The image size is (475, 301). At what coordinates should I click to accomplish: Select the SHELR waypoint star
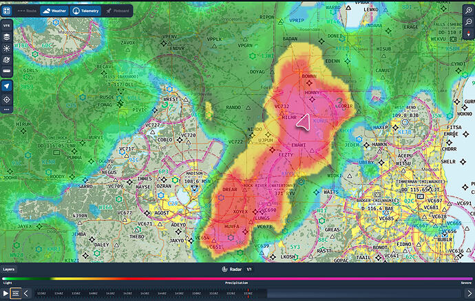point(463,162)
